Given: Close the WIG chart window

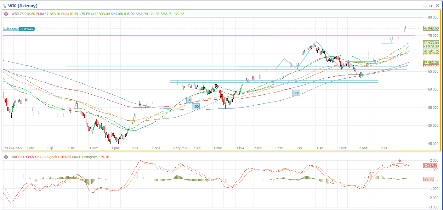Looking at the screenshot, I should pos(438,5).
